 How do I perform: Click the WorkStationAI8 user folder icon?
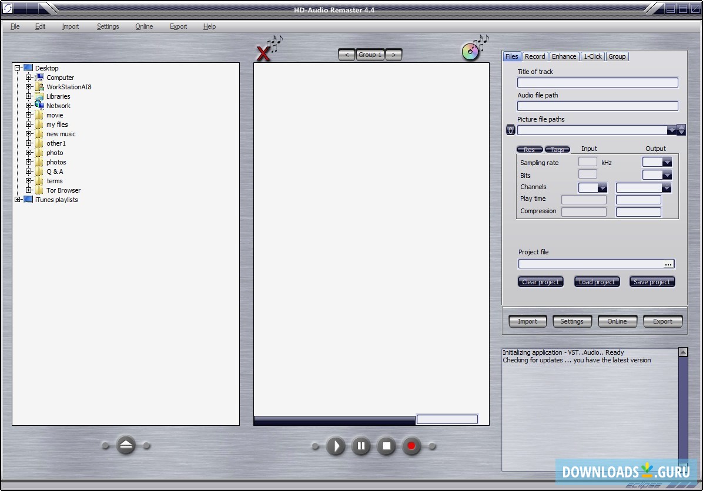[39, 86]
